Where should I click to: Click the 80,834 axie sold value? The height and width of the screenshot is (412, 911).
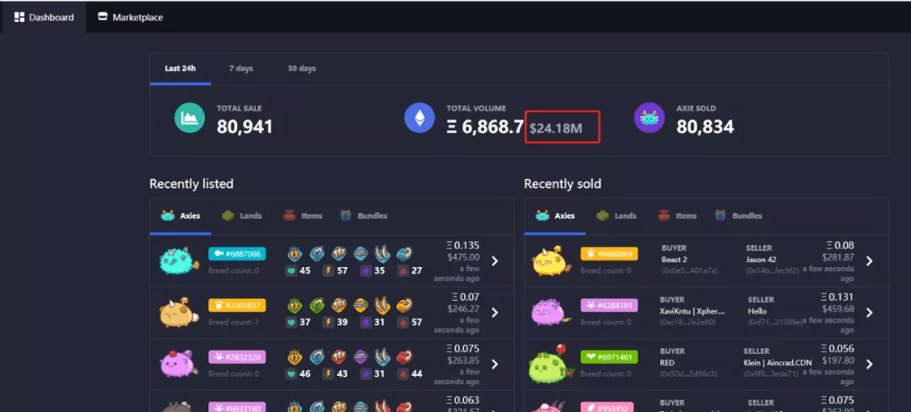pyautogui.click(x=704, y=126)
